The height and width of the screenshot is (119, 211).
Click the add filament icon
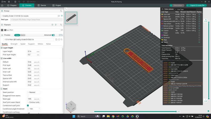click(52, 25)
